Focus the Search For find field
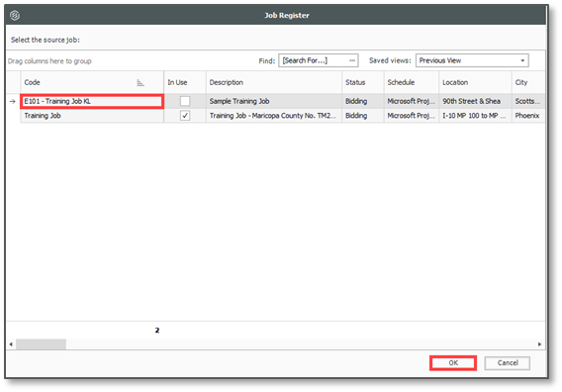Image resolution: width=562 pixels, height=392 pixels. coord(315,60)
